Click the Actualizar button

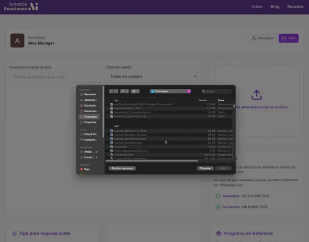coord(262,38)
